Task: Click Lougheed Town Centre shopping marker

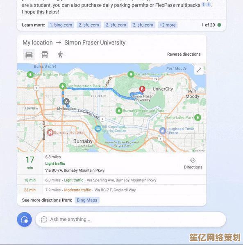Action: click(x=163, y=130)
